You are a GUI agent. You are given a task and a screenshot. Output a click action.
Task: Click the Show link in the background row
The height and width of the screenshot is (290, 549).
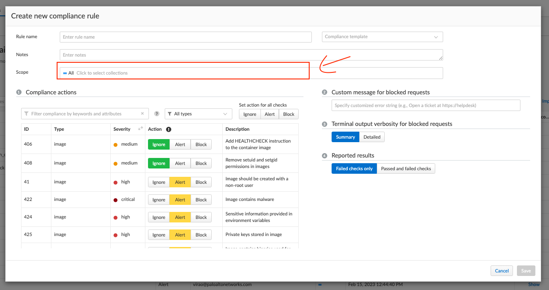(534, 284)
